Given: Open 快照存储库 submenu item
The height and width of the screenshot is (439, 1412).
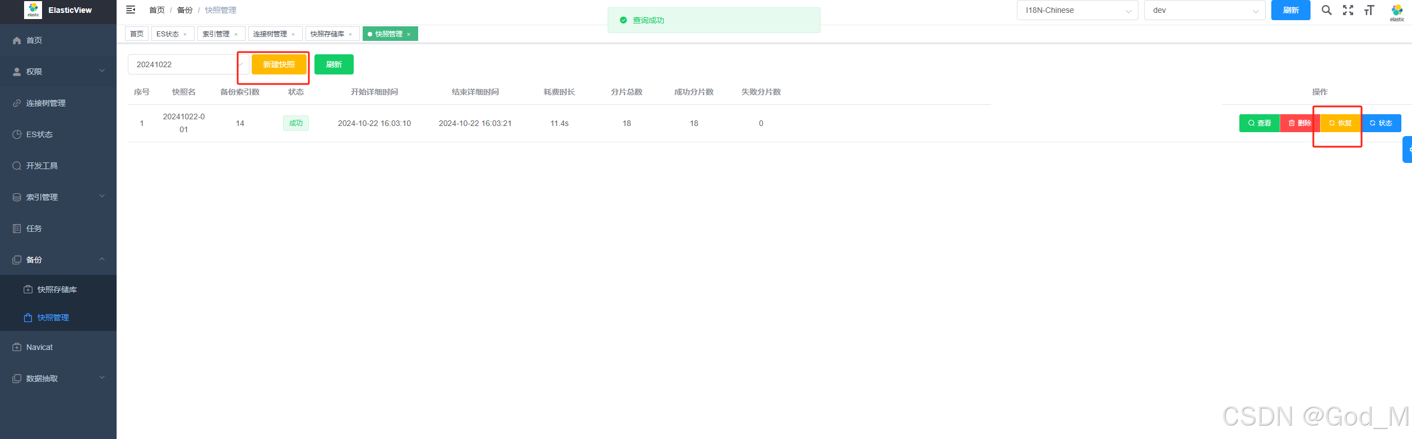Looking at the screenshot, I should pyautogui.click(x=58, y=289).
